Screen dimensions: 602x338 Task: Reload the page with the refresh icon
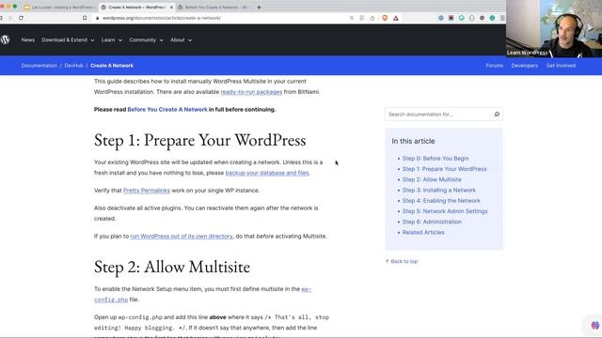(x=21, y=18)
